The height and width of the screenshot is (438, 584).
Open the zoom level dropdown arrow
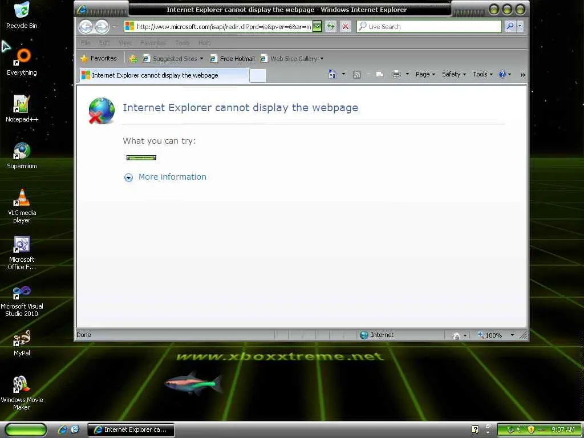point(512,335)
